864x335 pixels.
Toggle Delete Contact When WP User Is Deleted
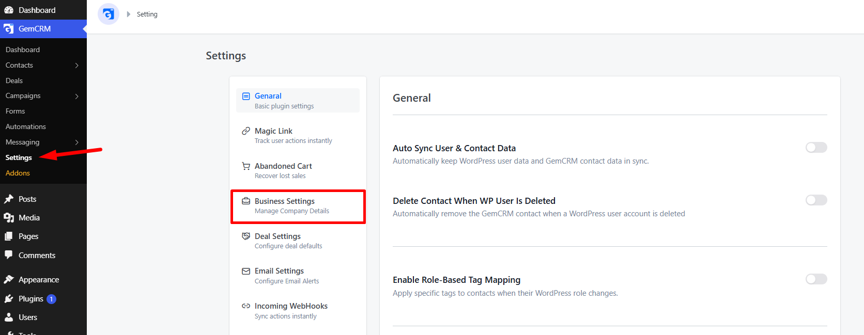[816, 200]
